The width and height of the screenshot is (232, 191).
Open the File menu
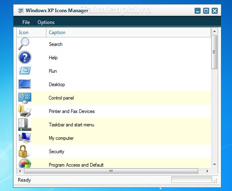click(26, 22)
